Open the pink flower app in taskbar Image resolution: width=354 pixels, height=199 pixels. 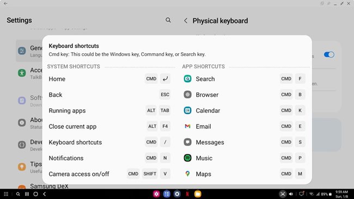(x=156, y=194)
